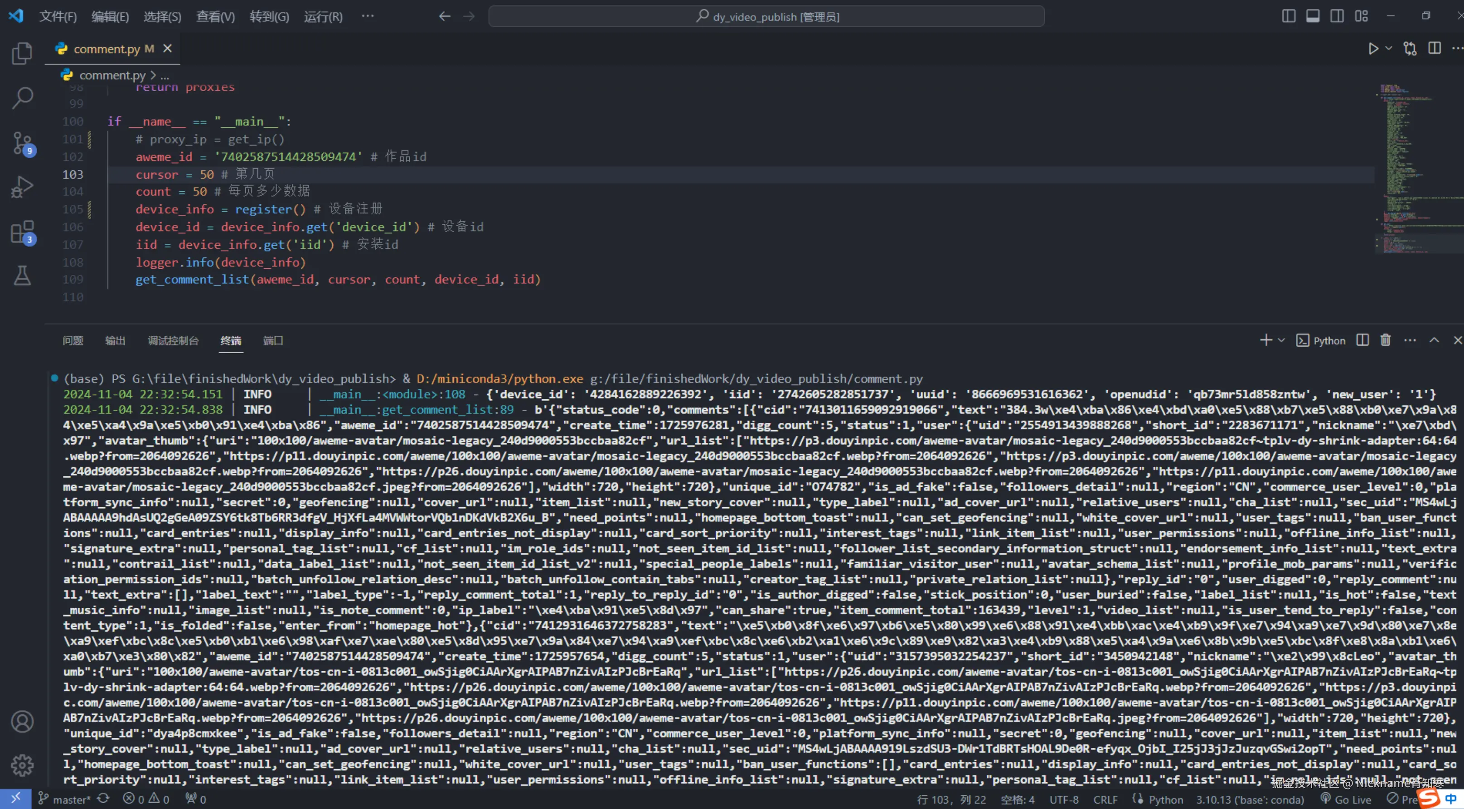Open Source Control view with 9 changes
The height and width of the screenshot is (809, 1464).
tap(22, 143)
